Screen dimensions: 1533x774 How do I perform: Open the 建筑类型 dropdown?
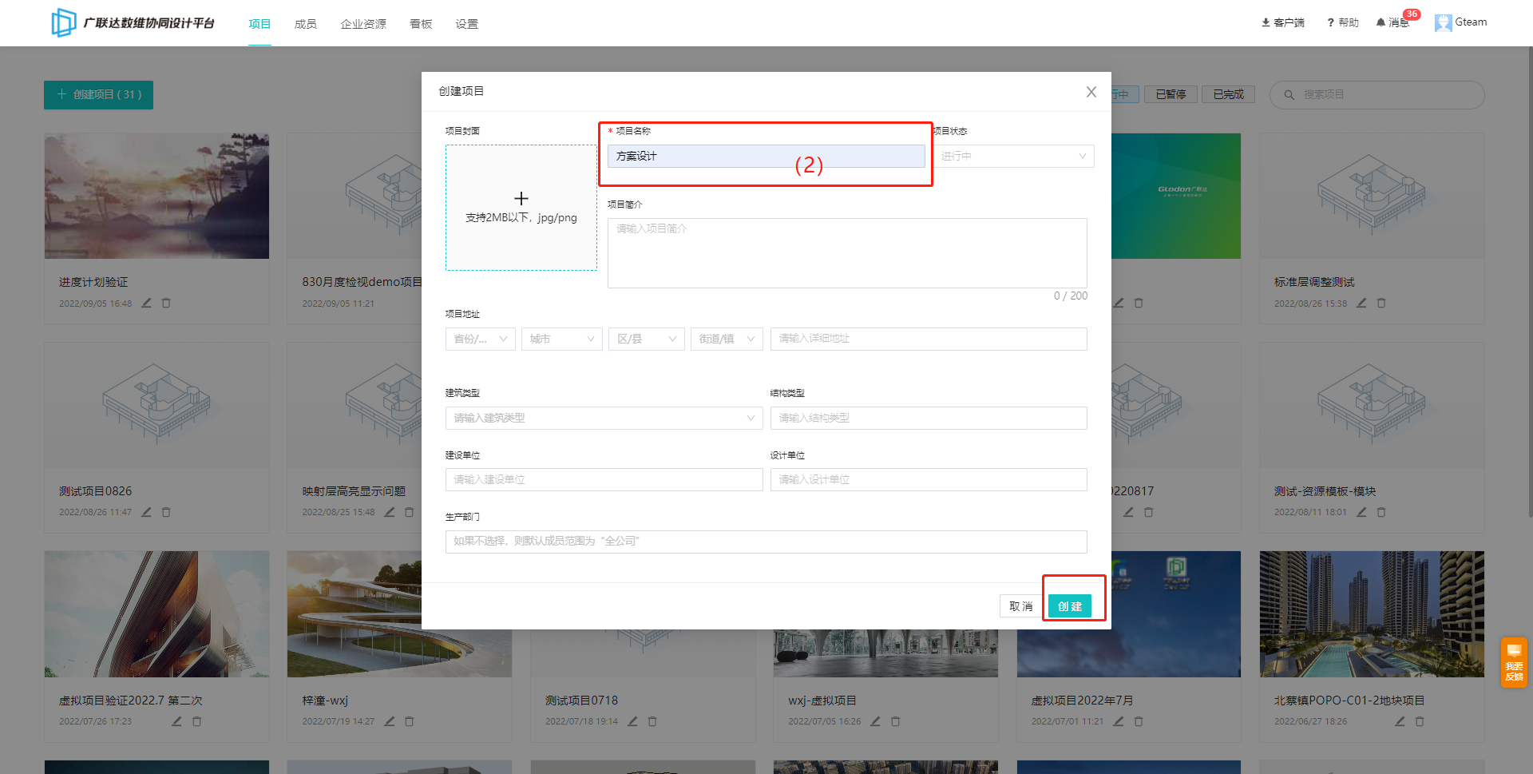604,418
